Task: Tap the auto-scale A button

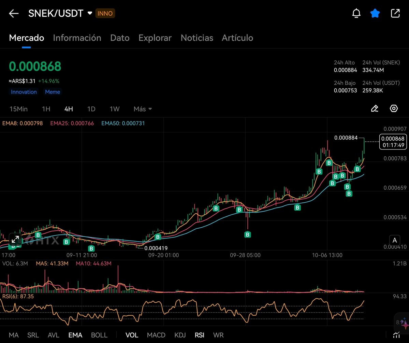Action: click(x=395, y=240)
